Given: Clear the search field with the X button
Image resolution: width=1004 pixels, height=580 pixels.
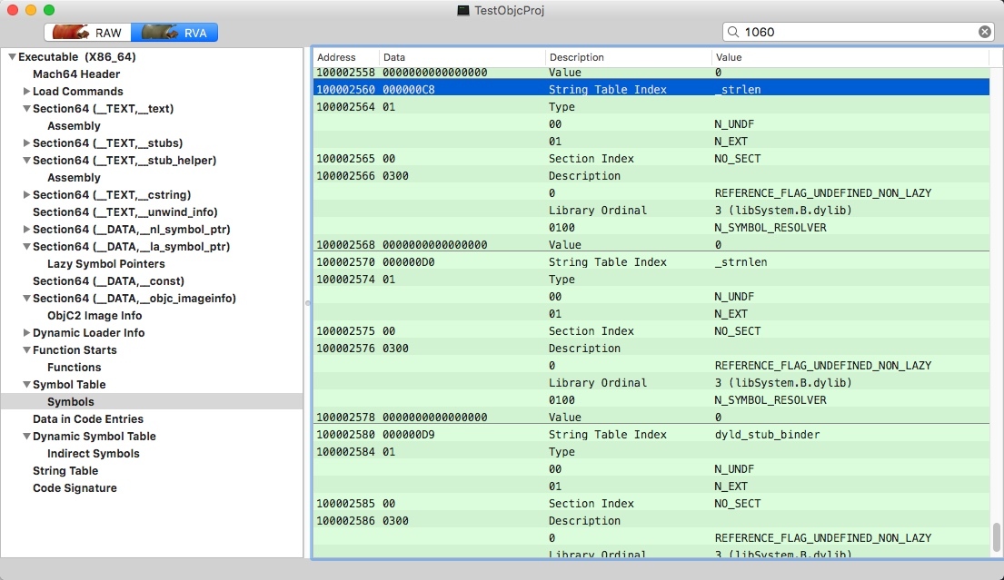Looking at the screenshot, I should pos(985,32).
